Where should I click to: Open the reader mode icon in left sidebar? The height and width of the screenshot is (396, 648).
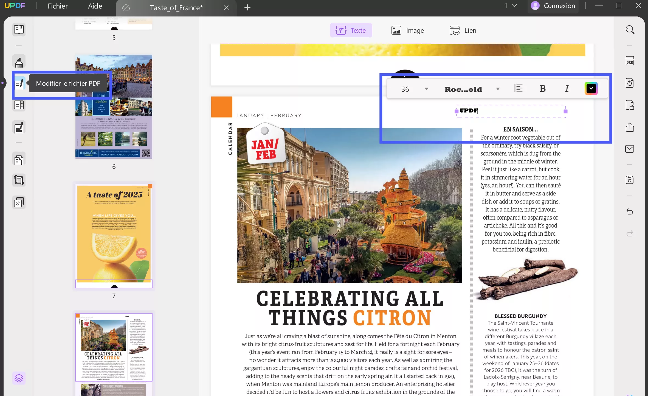(19, 29)
